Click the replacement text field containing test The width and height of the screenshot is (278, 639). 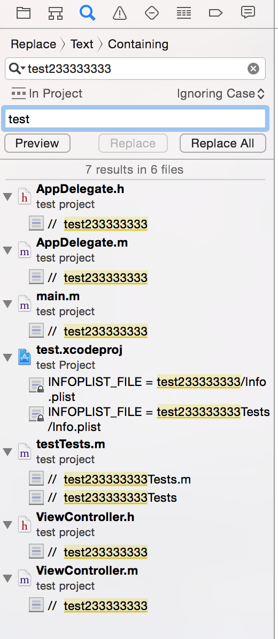pos(135,118)
